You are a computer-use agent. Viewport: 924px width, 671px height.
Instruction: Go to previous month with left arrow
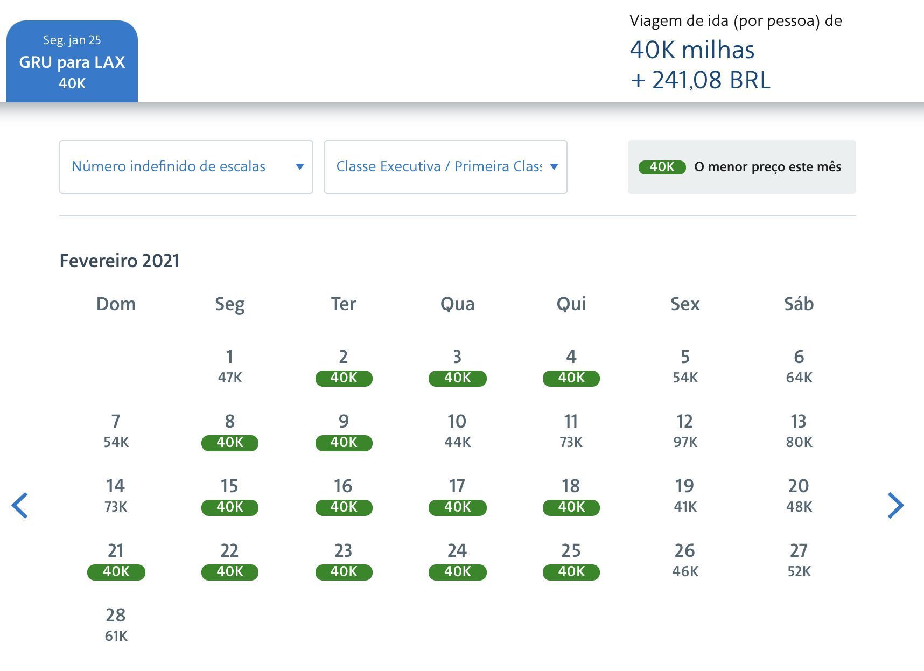pos(20,506)
